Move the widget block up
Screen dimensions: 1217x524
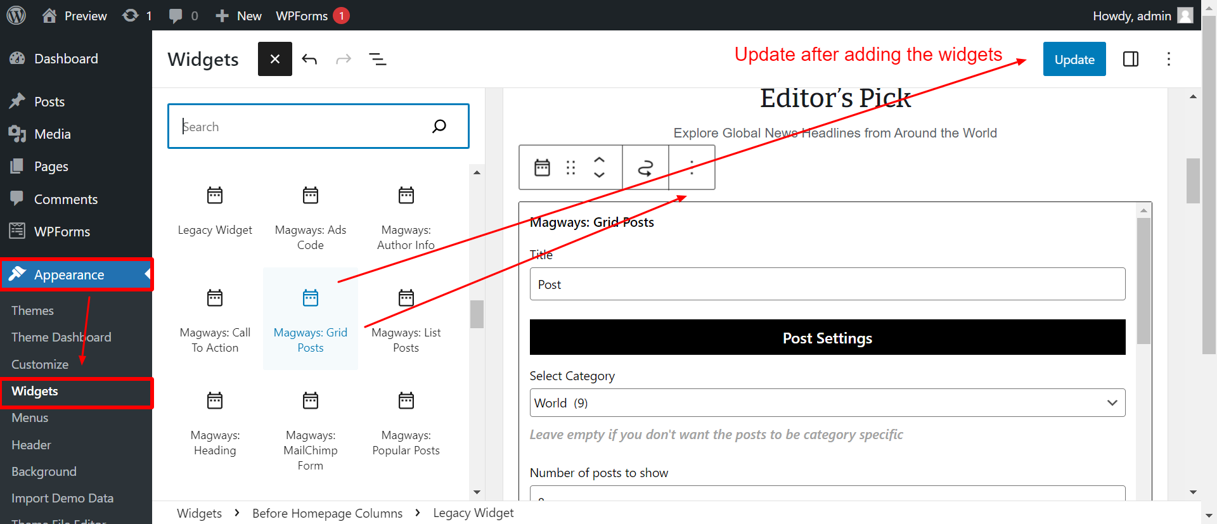[x=599, y=159]
